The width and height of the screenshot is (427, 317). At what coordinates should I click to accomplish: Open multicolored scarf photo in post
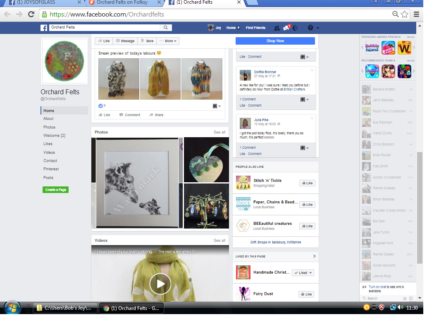point(202,79)
